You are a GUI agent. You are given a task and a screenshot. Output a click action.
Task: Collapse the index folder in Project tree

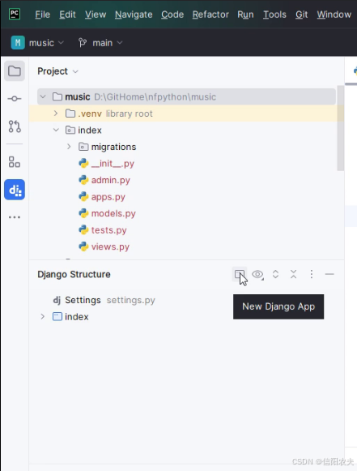click(x=56, y=130)
